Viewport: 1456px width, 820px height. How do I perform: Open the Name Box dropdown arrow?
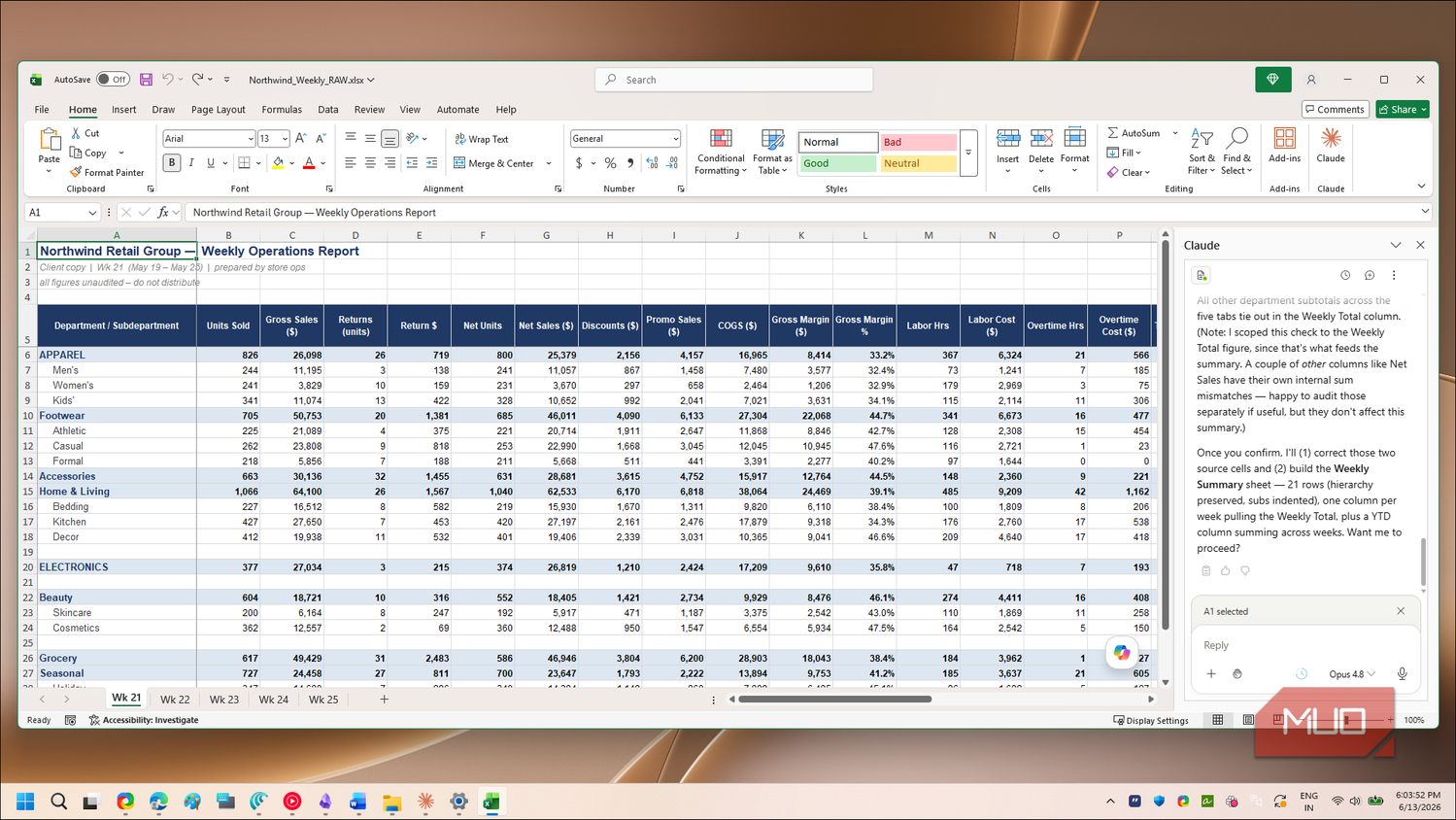coord(92,213)
